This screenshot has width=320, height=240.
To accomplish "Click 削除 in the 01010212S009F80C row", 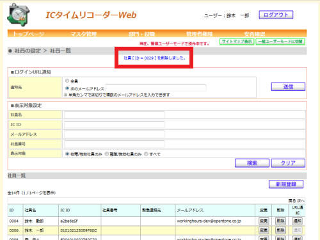I will tap(280, 230).
